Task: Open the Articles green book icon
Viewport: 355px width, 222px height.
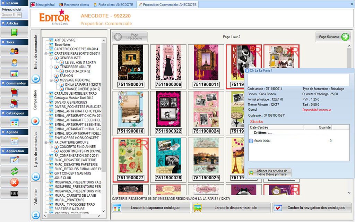Action: (14, 33)
